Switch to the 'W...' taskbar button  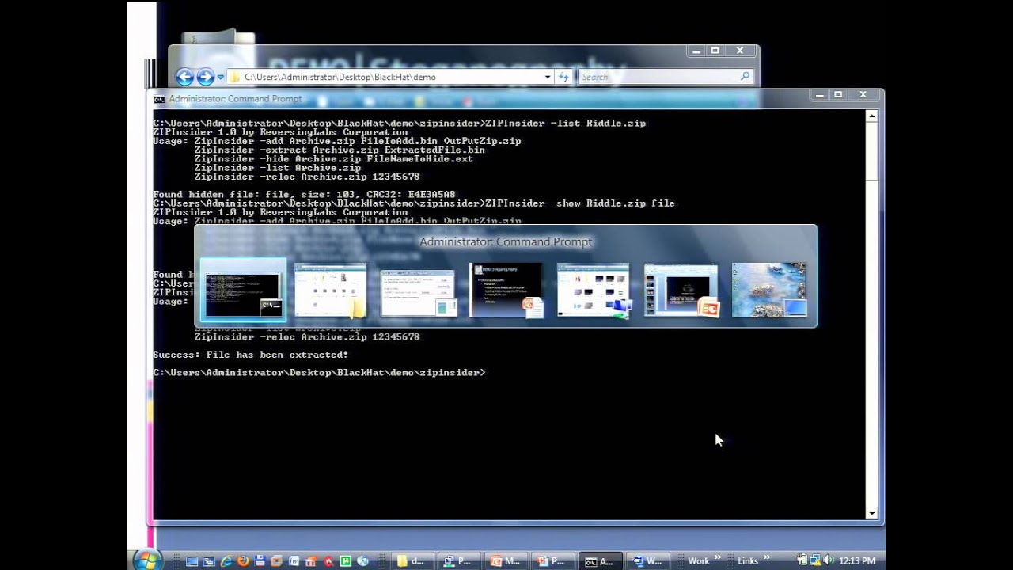pos(647,561)
